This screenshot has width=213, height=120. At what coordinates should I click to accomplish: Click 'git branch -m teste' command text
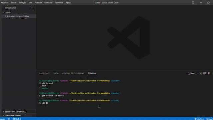click(x=53, y=96)
